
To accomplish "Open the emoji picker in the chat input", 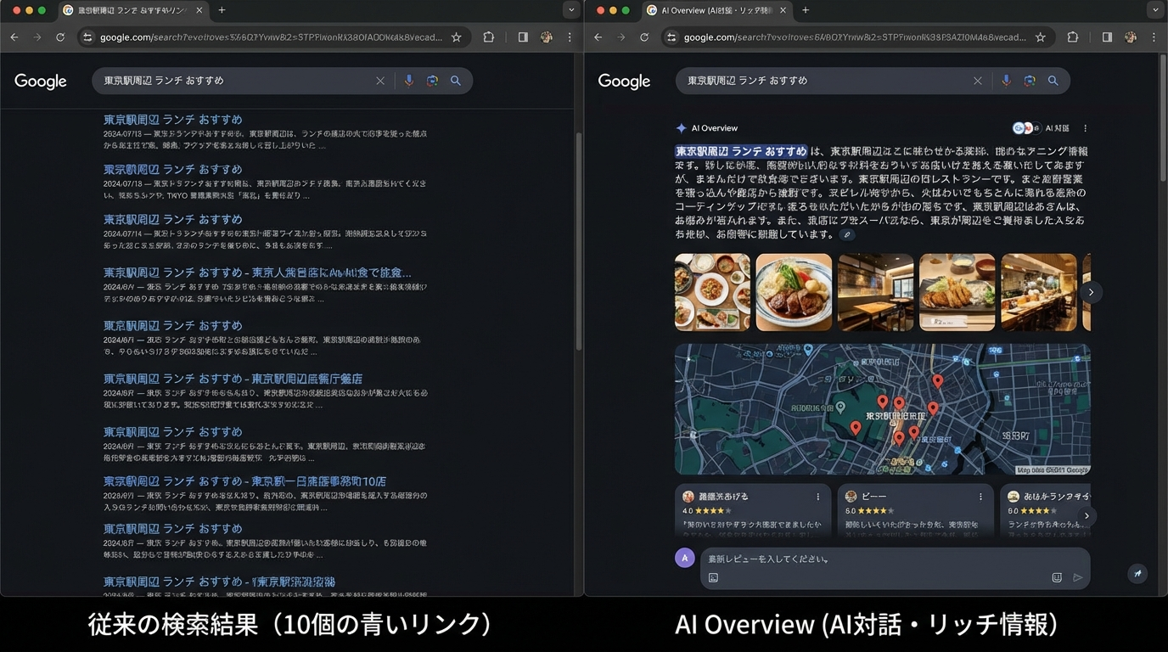I will [x=1056, y=577].
